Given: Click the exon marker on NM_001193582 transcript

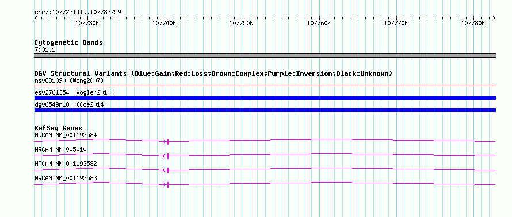Looking at the screenshot, I should (x=167, y=170).
